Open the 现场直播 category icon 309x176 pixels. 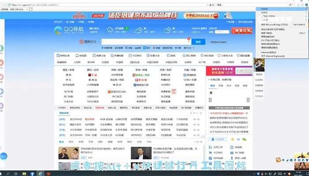click(243, 55)
